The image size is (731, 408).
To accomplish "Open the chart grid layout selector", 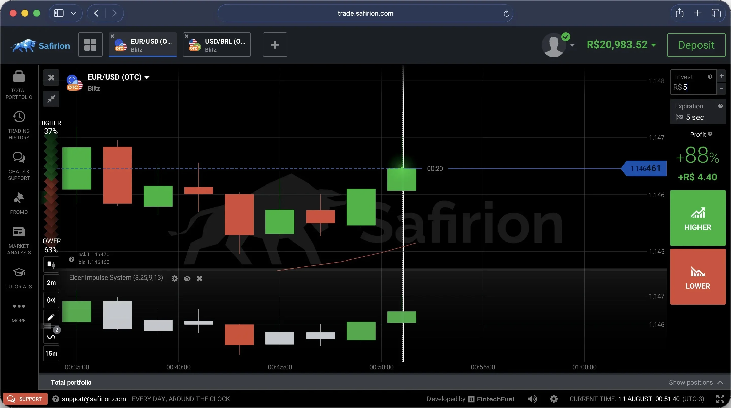I will [x=90, y=45].
